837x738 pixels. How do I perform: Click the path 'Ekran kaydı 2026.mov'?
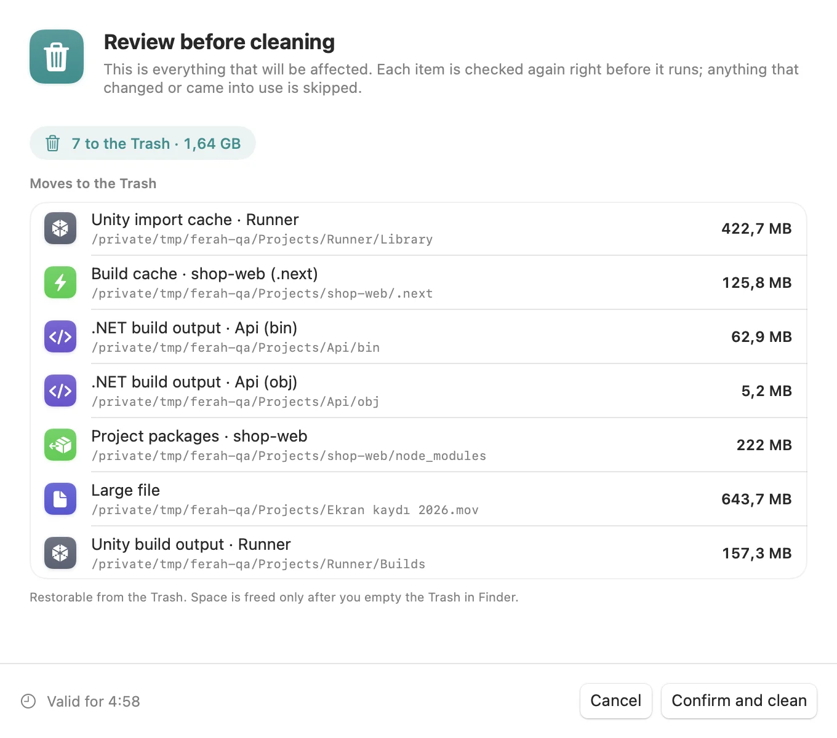tap(285, 510)
